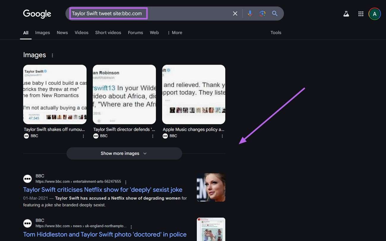The width and height of the screenshot is (386, 241).
Task: Open options for the entertainment-arts result
Action: click(x=126, y=182)
